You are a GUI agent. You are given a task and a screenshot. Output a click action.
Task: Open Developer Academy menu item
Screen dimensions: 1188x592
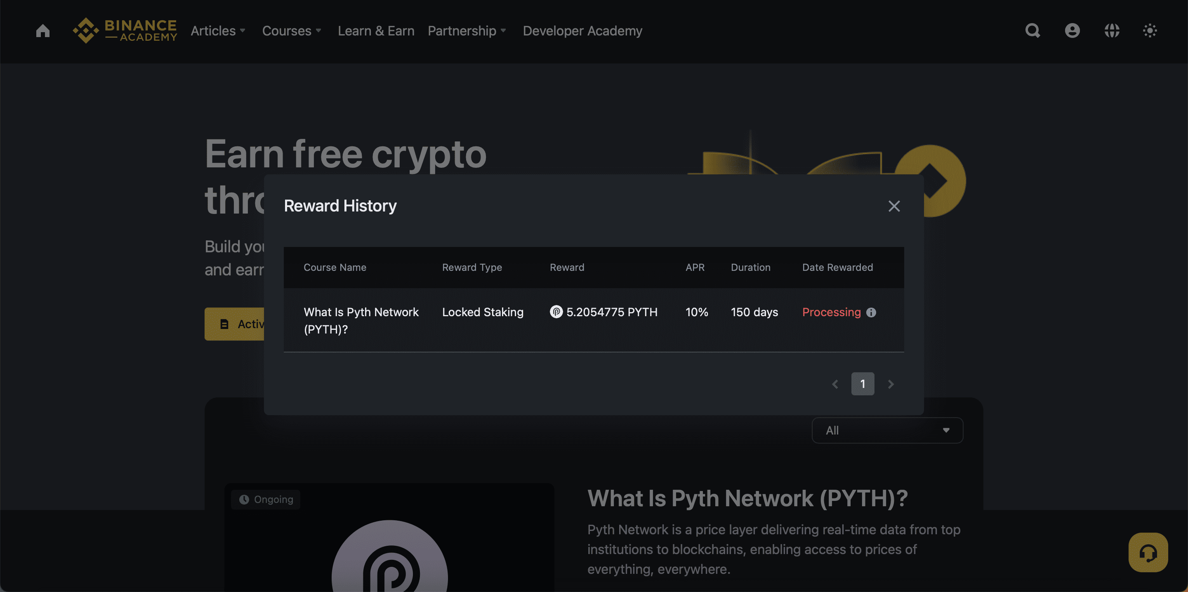point(582,31)
